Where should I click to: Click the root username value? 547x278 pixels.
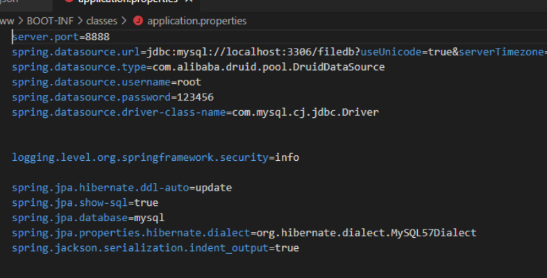point(189,82)
